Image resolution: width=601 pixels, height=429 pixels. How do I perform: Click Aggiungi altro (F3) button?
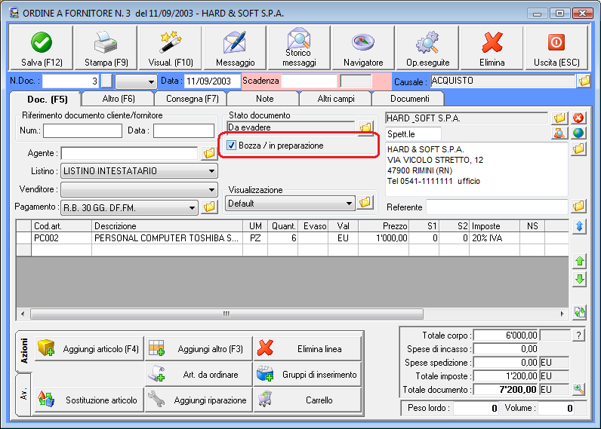[x=199, y=348]
